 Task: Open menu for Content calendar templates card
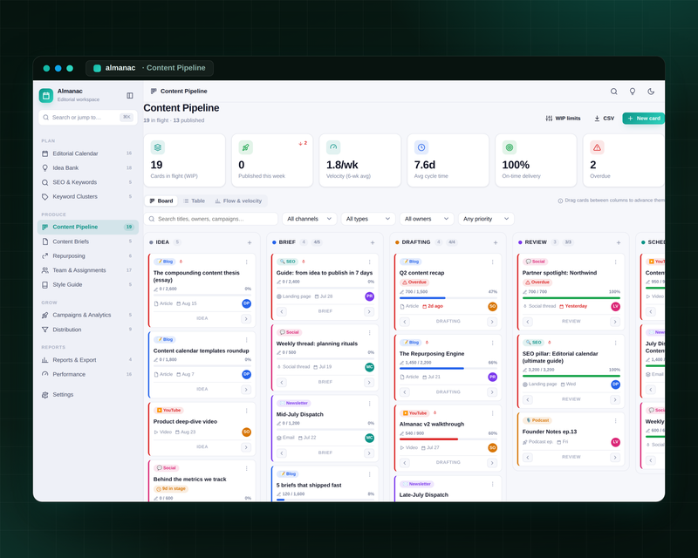247,340
